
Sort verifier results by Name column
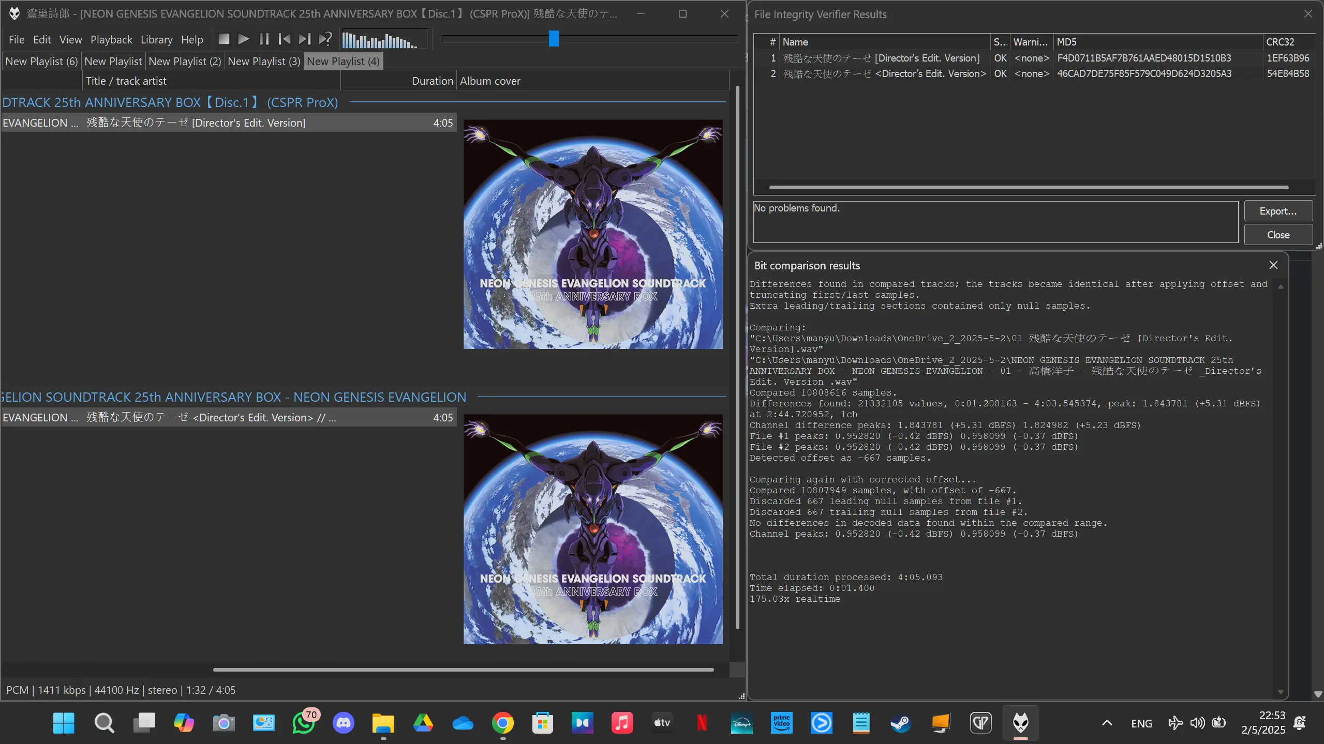point(885,42)
